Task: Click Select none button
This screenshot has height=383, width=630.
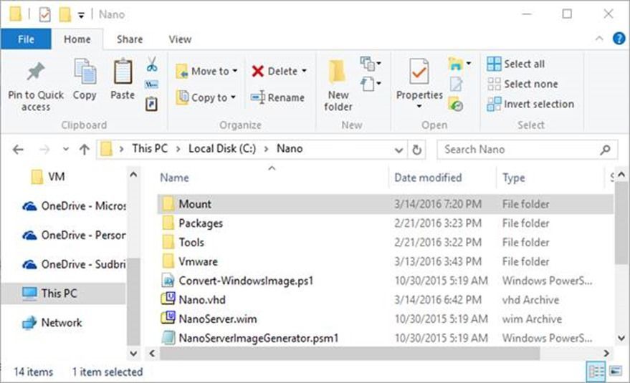Action: (x=522, y=84)
